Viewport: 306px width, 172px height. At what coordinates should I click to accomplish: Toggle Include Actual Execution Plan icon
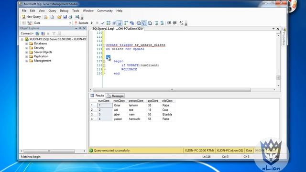point(126,23)
